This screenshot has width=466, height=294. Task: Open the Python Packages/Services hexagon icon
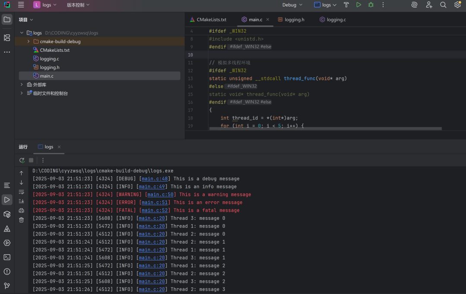7,214
